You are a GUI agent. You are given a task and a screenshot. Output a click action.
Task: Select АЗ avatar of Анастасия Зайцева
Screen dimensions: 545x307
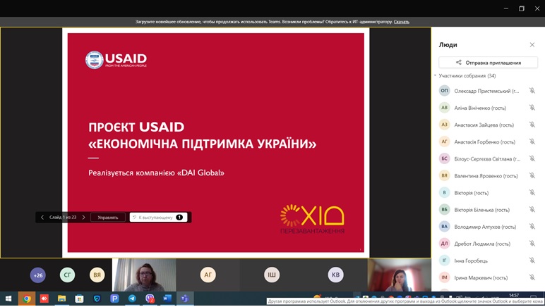[x=444, y=125]
